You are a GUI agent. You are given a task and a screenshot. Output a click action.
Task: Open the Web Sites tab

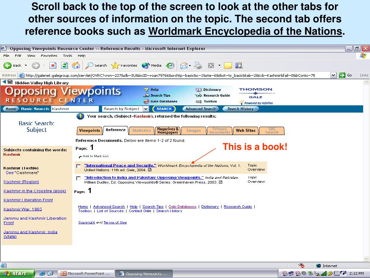tap(246, 130)
